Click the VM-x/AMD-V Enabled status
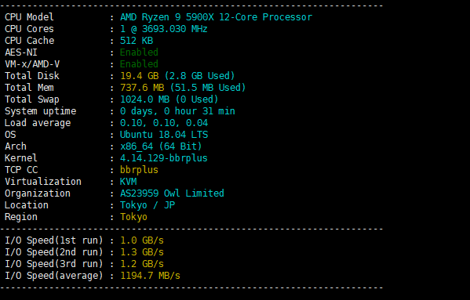 tap(139, 64)
